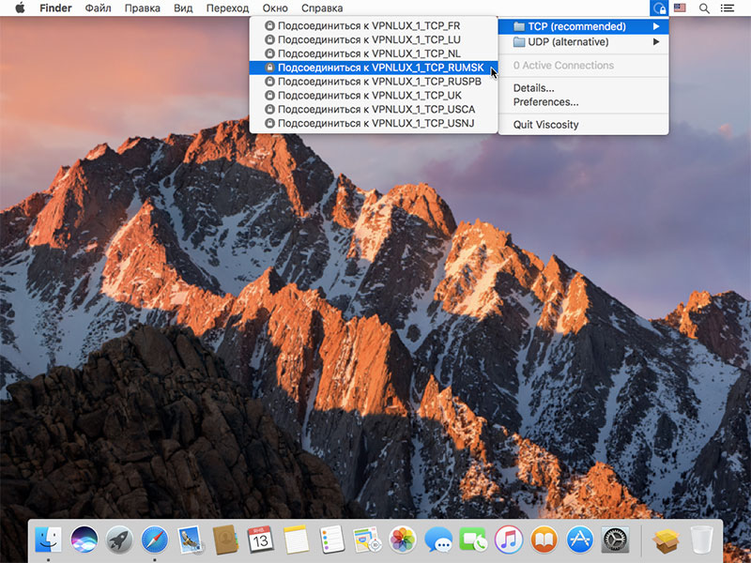The image size is (751, 563).
Task: Expand the UDP (alternative) folder submenu
Action: click(x=583, y=42)
